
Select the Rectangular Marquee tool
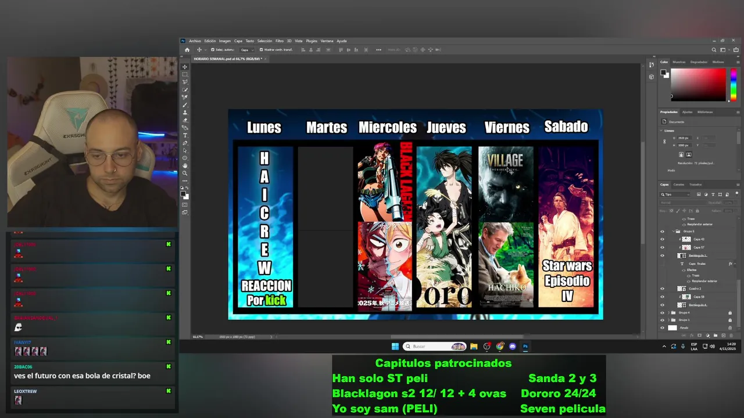coord(185,74)
